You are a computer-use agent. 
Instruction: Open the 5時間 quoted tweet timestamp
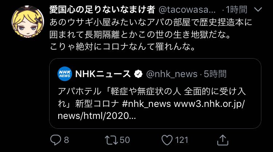215,74
